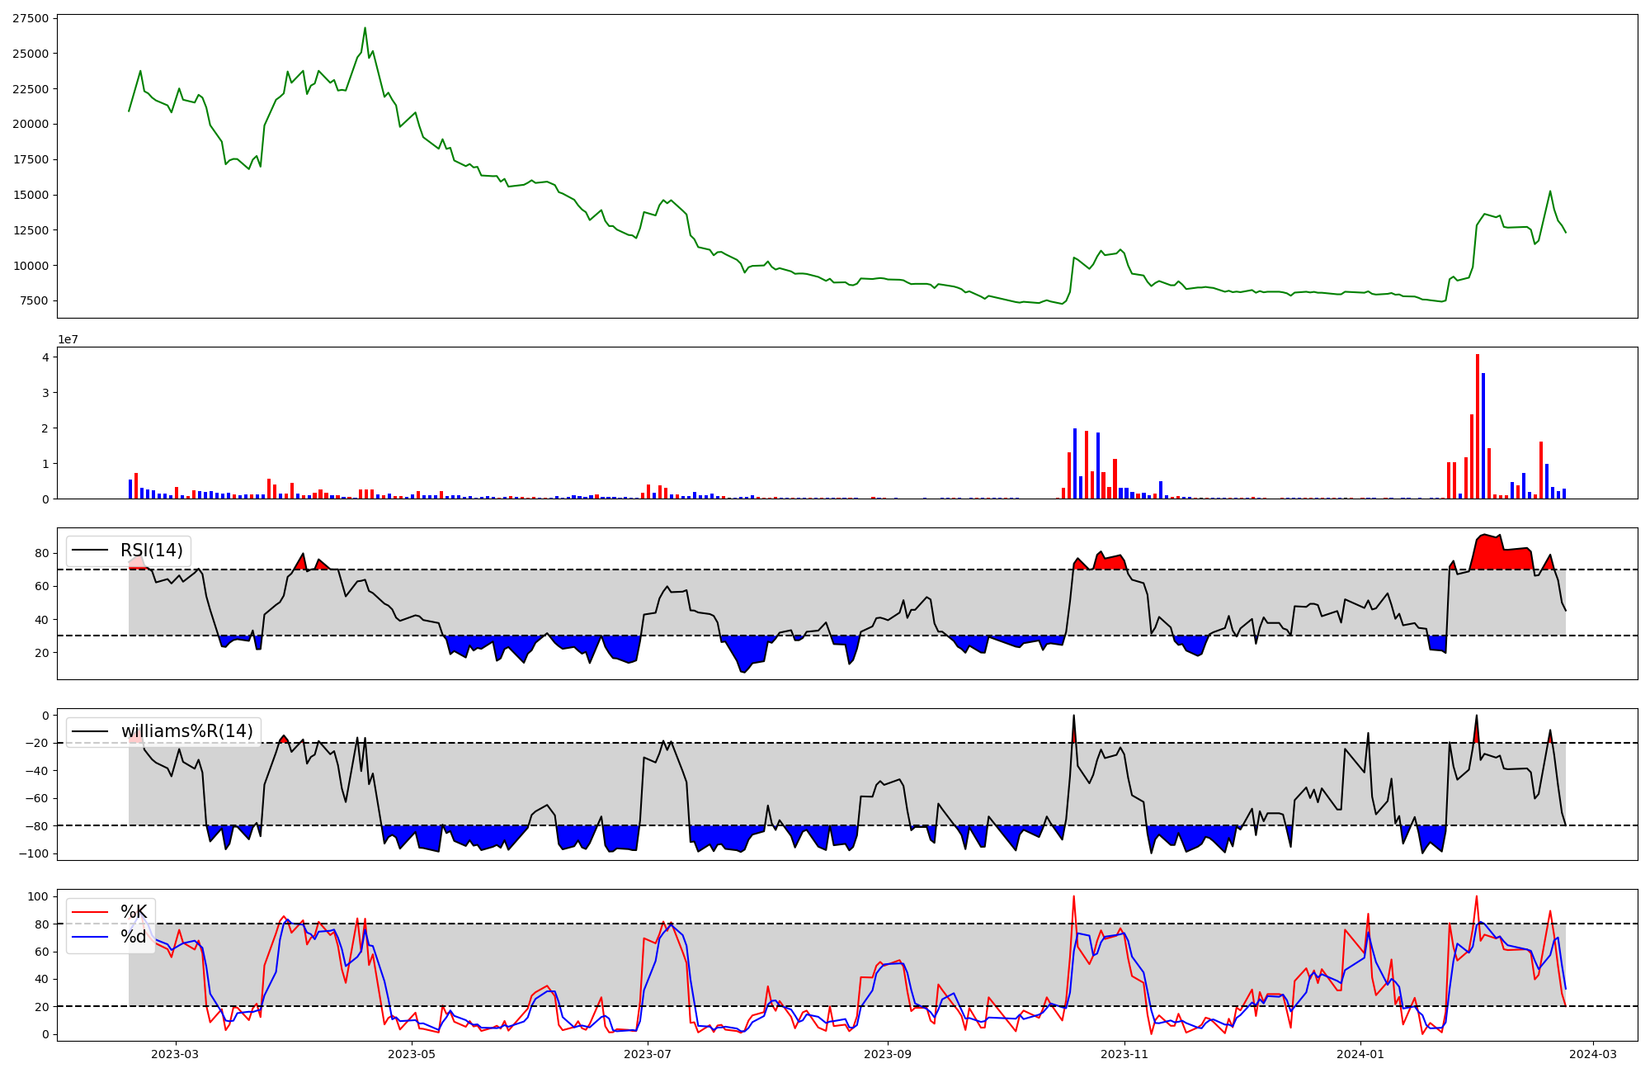Click the 1e7 volume scale exponent label
Viewport: 1650px width, 1073px height.
click(x=68, y=339)
